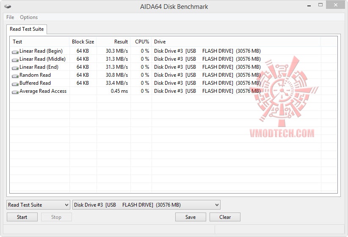
Task: Expand the Disk Drive #3 drive selector
Action: [x=146, y=205]
